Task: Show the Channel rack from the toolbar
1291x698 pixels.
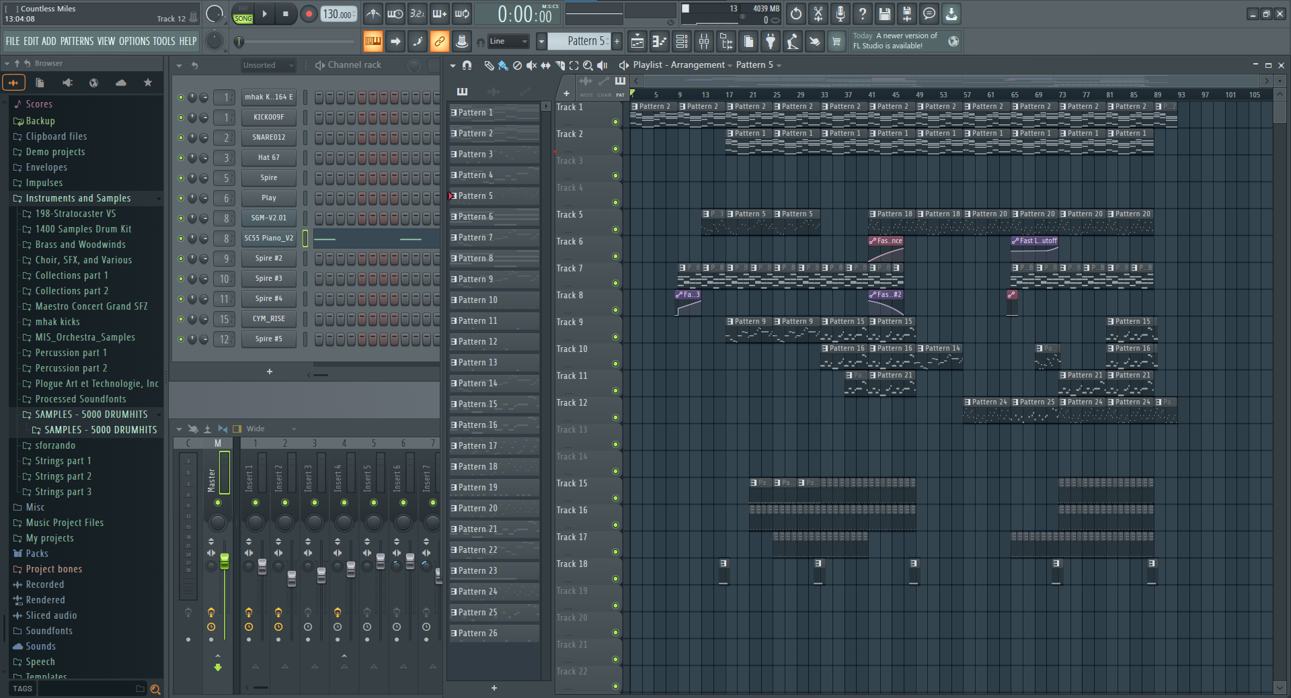Action: [x=682, y=42]
